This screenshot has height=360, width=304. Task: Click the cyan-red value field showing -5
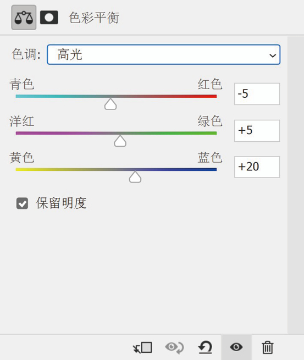click(x=257, y=94)
